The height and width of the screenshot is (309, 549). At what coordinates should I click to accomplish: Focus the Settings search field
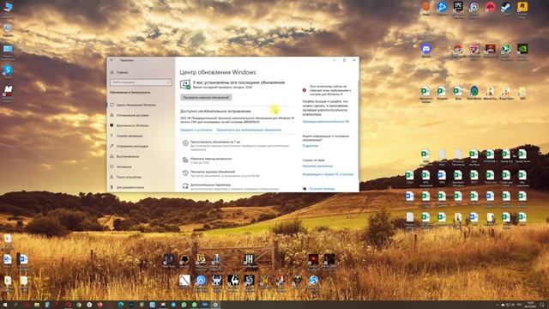141,82
